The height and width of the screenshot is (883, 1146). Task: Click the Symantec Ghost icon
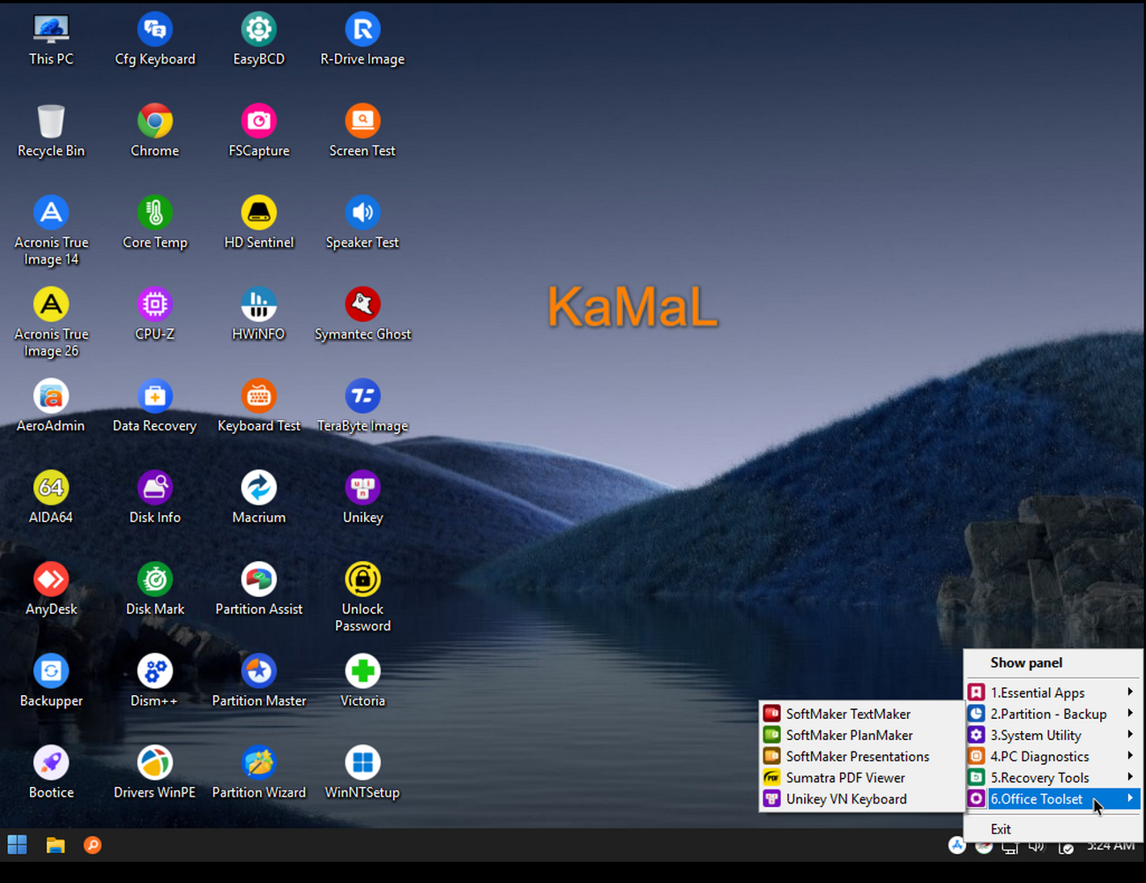[362, 316]
